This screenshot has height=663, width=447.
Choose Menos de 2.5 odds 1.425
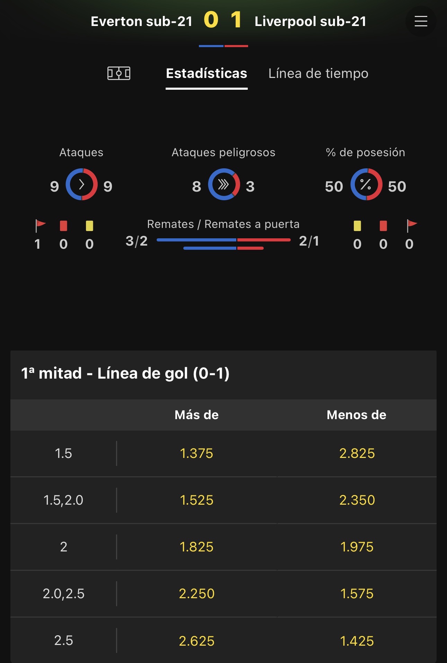[x=357, y=641]
